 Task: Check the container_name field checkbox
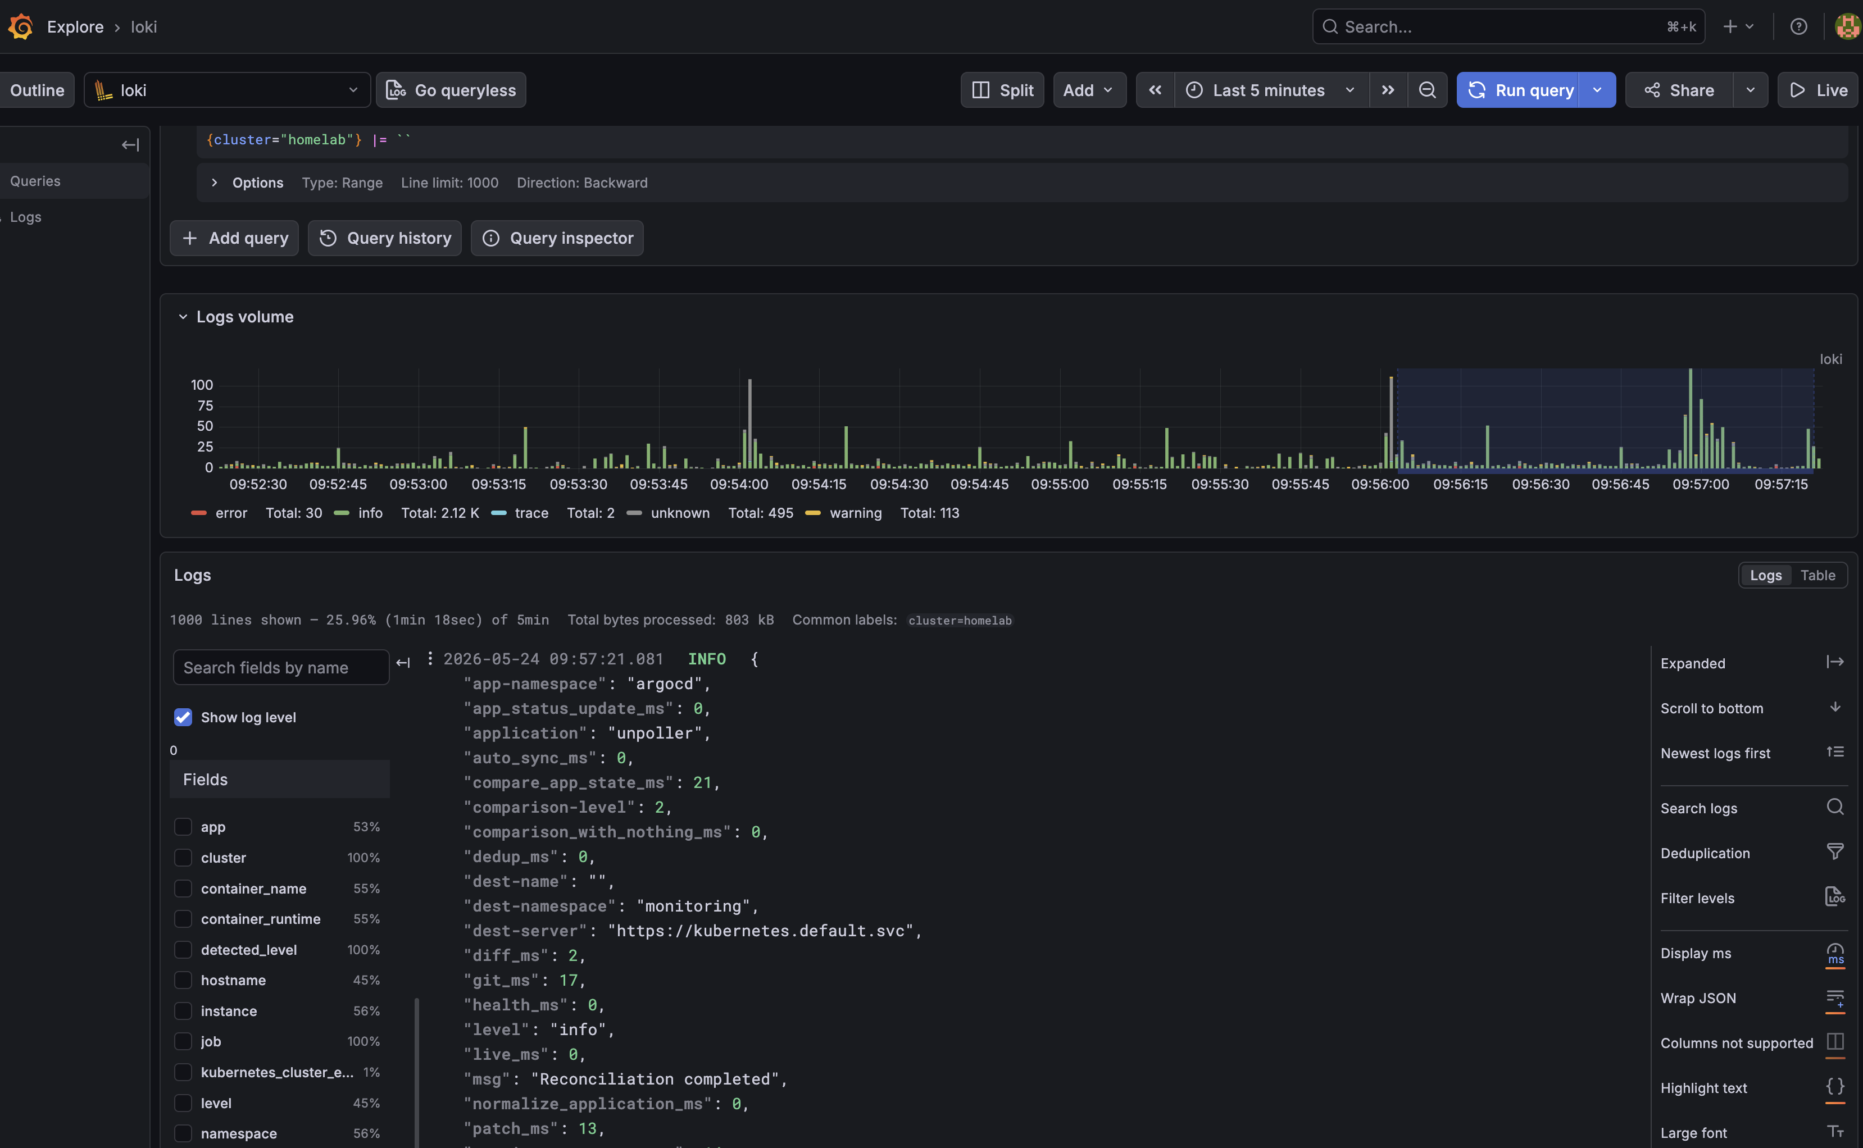tap(183, 889)
